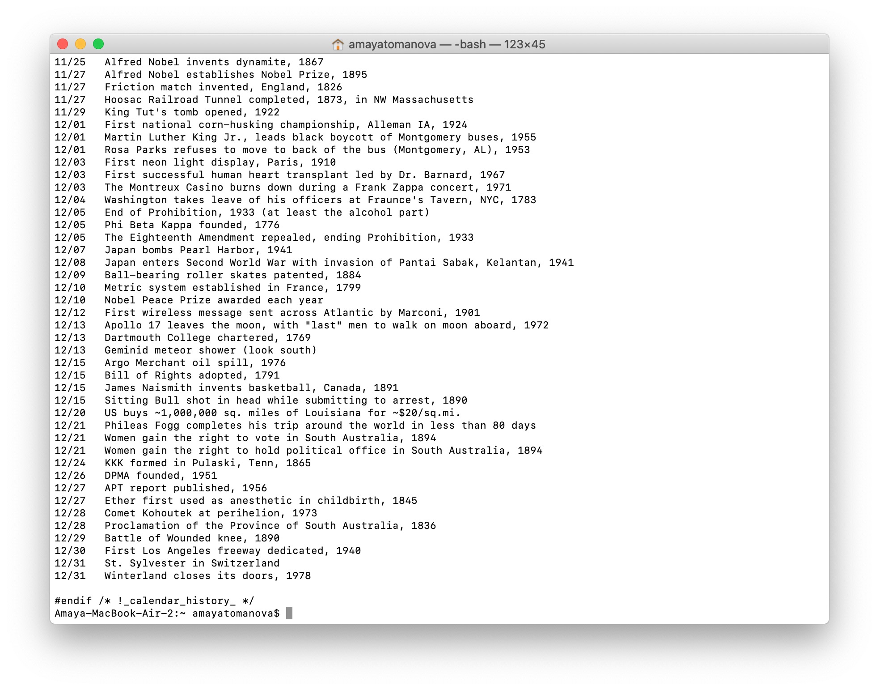Click the 'Bill of Rights adopted, 1791' line
This screenshot has height=690, width=879.
(x=192, y=375)
